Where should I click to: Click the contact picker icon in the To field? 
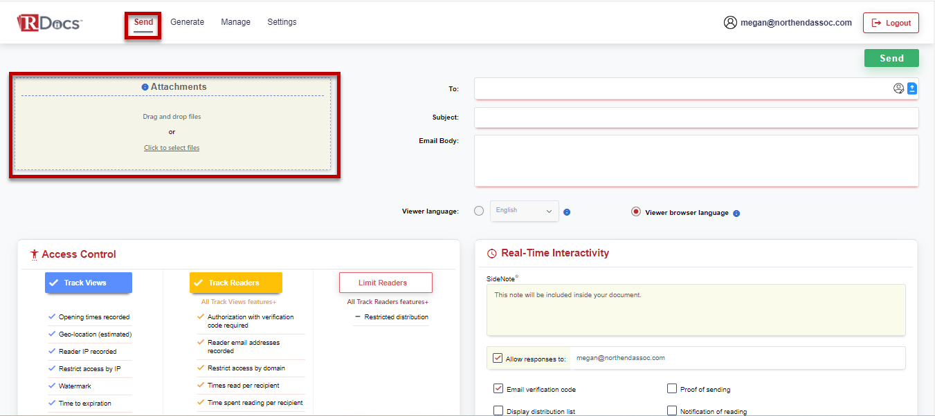898,88
